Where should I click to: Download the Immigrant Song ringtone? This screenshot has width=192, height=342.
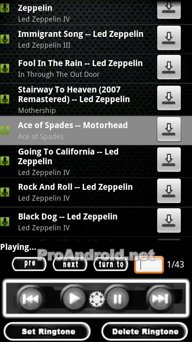pos(169,38)
